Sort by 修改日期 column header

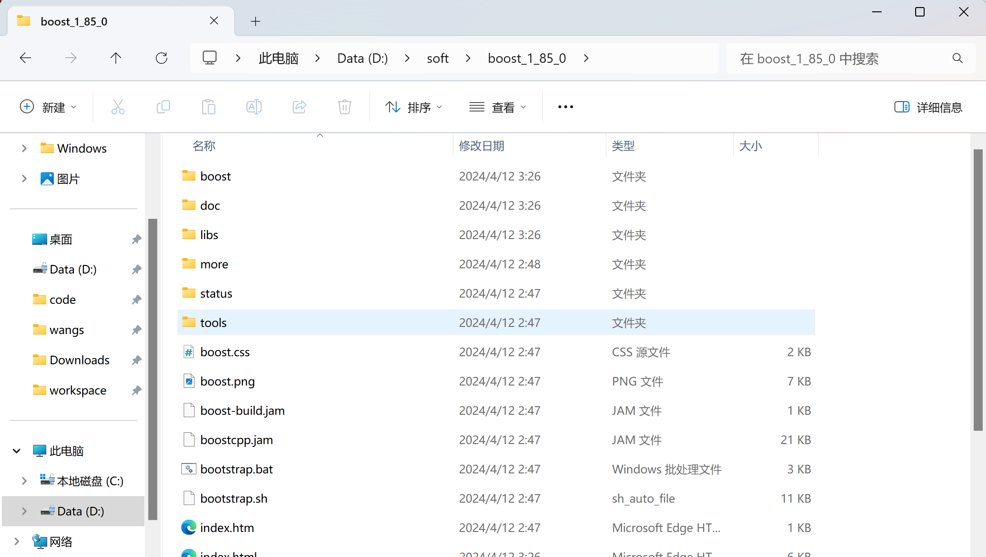[x=482, y=146]
